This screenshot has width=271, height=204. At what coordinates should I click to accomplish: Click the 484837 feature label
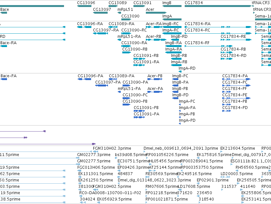pos(125,173)
